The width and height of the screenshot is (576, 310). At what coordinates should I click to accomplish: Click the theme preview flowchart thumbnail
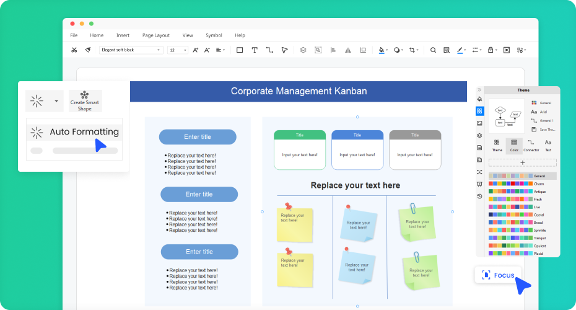click(x=507, y=116)
